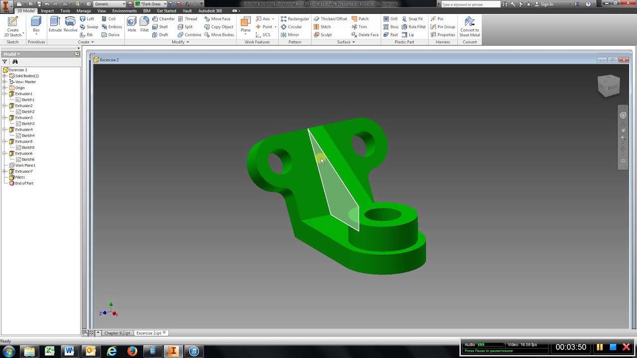The image size is (637, 358).
Task: Select the Circular pattern tool
Action: pyautogui.click(x=291, y=27)
